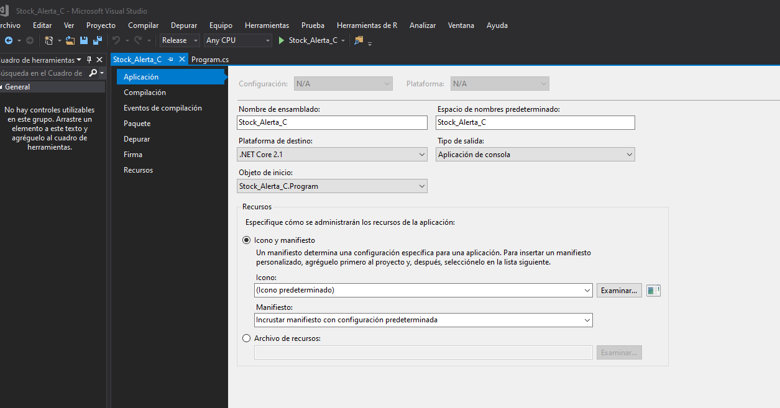The height and width of the screenshot is (408, 780).
Task: Click the toolbox search input field
Action: (42, 73)
